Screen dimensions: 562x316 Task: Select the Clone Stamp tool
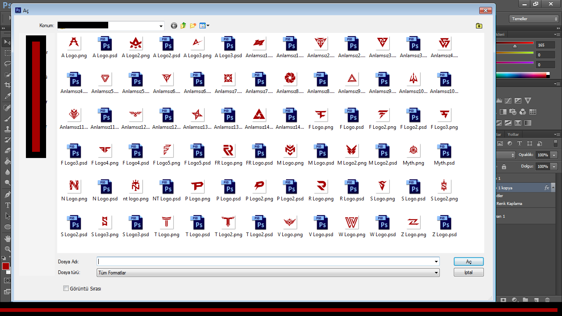(x=7, y=129)
